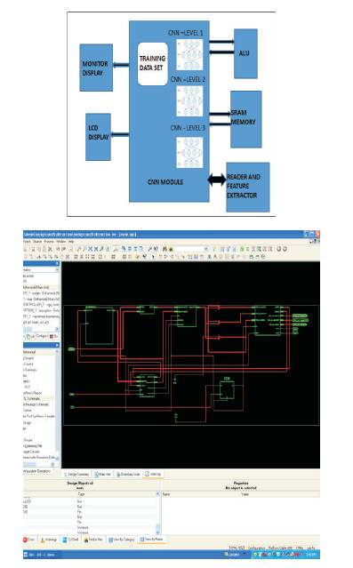This screenshot has width=353, height=568.
Task: Open the Find in Files tab
Action: 93,540
